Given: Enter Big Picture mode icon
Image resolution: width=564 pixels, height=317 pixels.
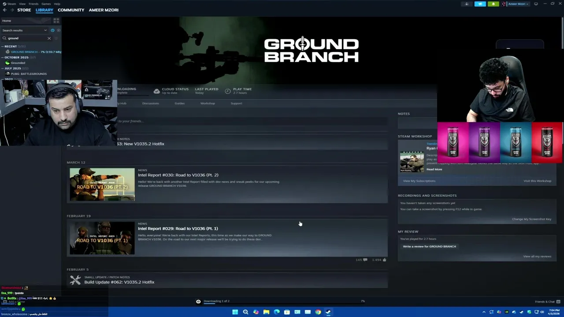Looking at the screenshot, I should pyautogui.click(x=536, y=4).
